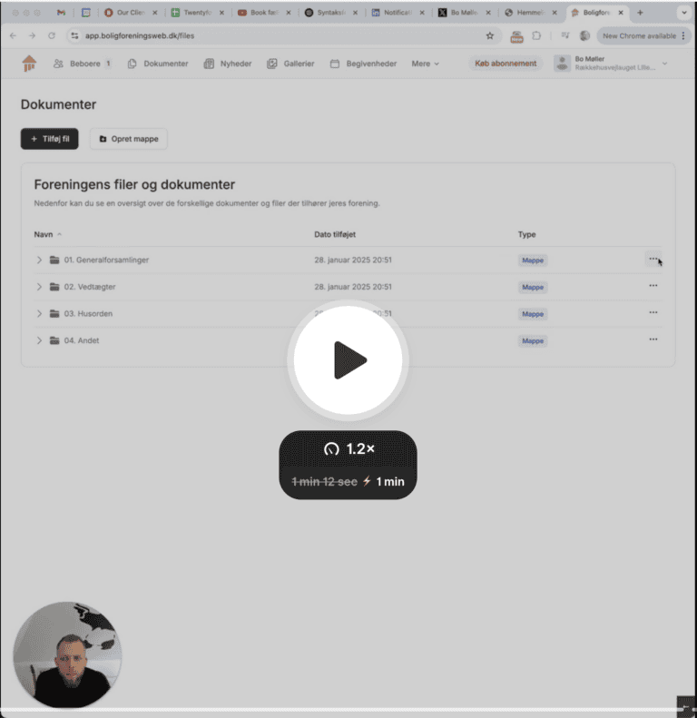The width and height of the screenshot is (697, 718).
Task: Click the Boligforeningsweb house logo
Action: point(29,64)
